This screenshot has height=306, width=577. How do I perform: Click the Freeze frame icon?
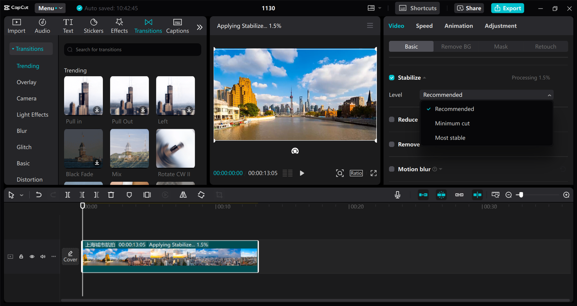click(x=147, y=195)
